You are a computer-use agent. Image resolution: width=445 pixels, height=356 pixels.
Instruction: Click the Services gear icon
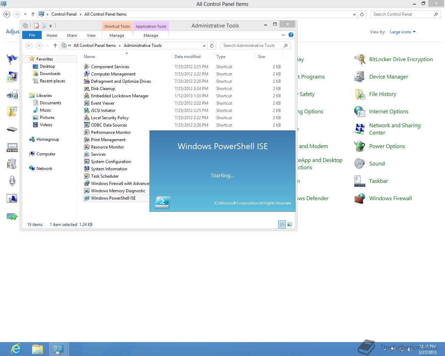(x=87, y=154)
